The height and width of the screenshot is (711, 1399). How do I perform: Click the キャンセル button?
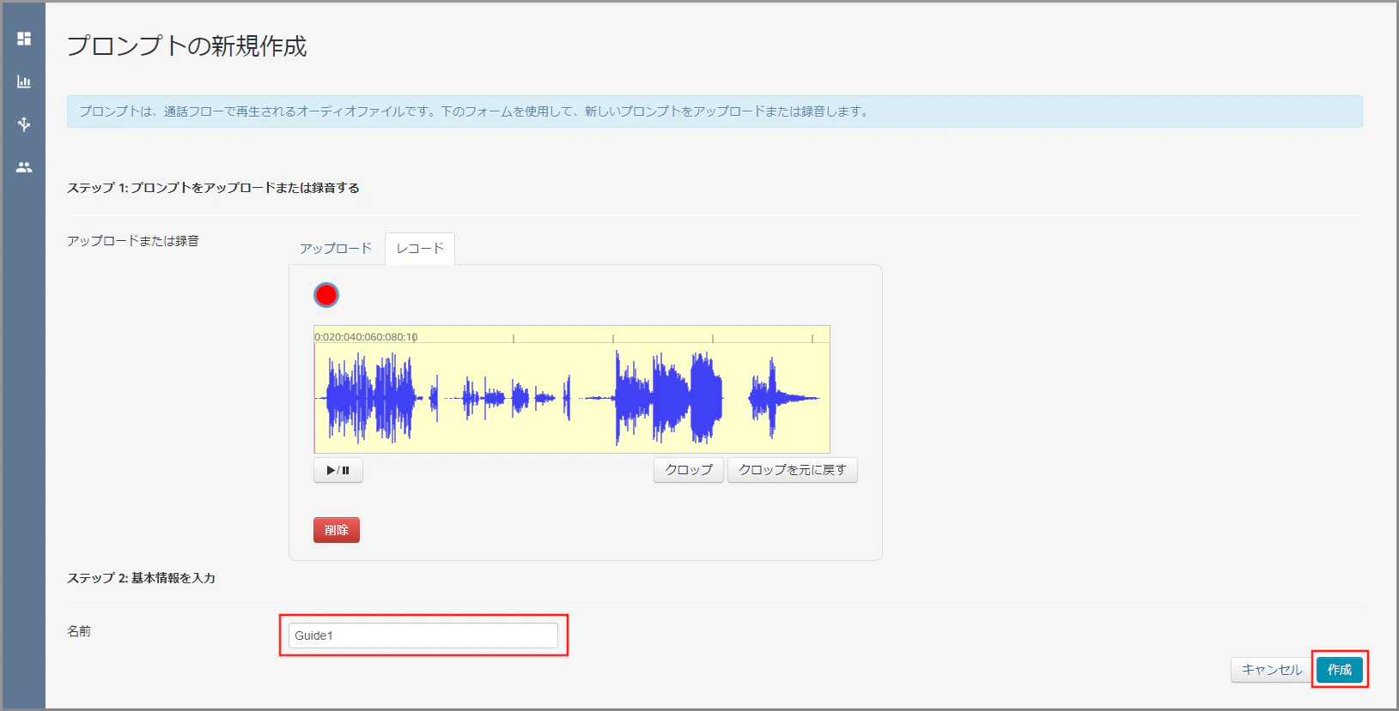[x=1272, y=670]
